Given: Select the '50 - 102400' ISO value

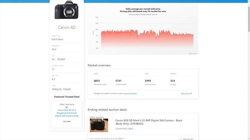Looking at the screenshot, I should coord(58,59).
